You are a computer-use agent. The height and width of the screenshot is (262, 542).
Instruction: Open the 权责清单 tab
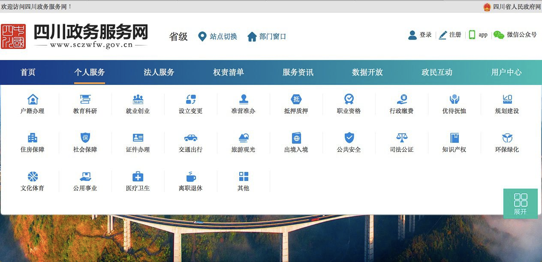pyautogui.click(x=229, y=72)
